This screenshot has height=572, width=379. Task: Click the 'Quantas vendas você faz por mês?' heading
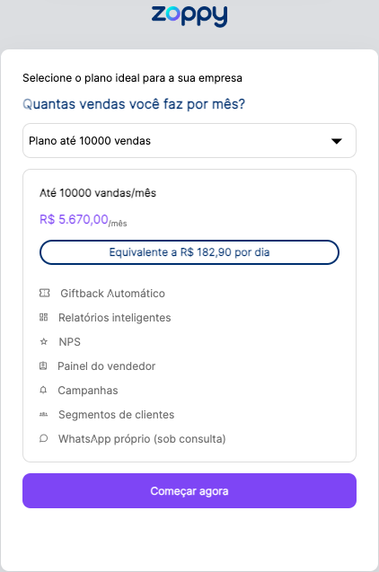pyautogui.click(x=134, y=104)
